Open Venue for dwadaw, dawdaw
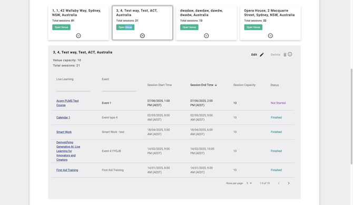Image resolution: width=353 pixels, height=205 pixels. click(189, 27)
